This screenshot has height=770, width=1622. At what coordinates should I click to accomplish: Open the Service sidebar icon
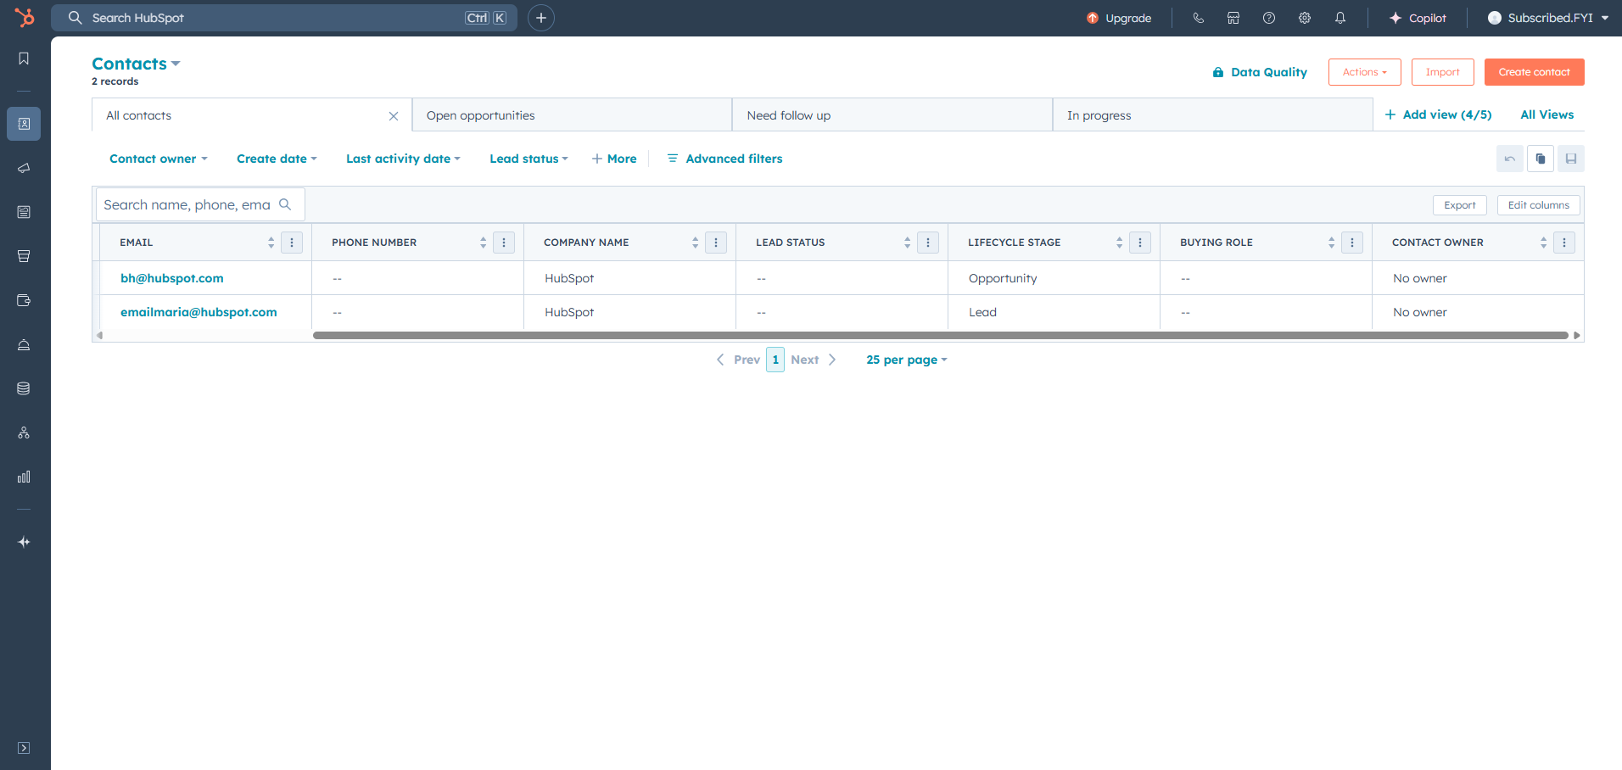24,344
